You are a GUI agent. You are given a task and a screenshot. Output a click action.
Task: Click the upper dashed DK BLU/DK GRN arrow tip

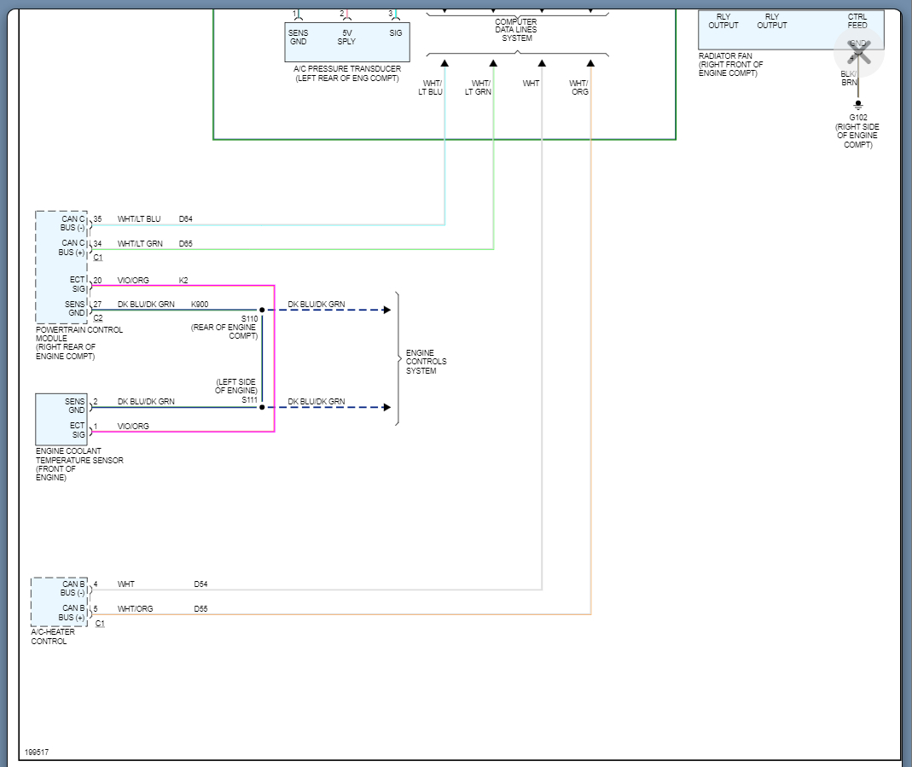coord(386,310)
